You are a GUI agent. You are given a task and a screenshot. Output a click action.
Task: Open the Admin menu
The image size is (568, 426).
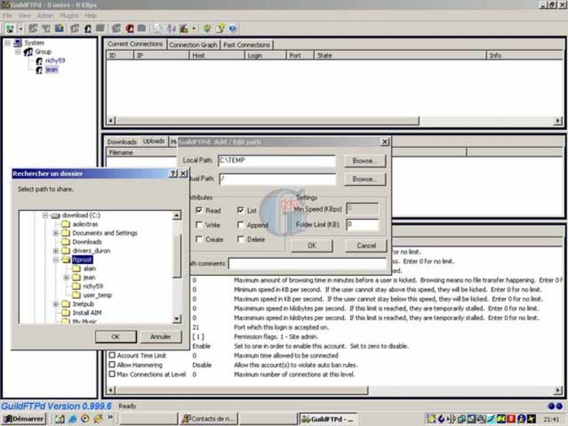45,16
